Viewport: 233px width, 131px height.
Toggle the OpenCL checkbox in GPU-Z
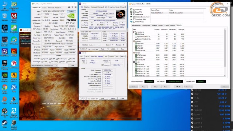(42, 59)
